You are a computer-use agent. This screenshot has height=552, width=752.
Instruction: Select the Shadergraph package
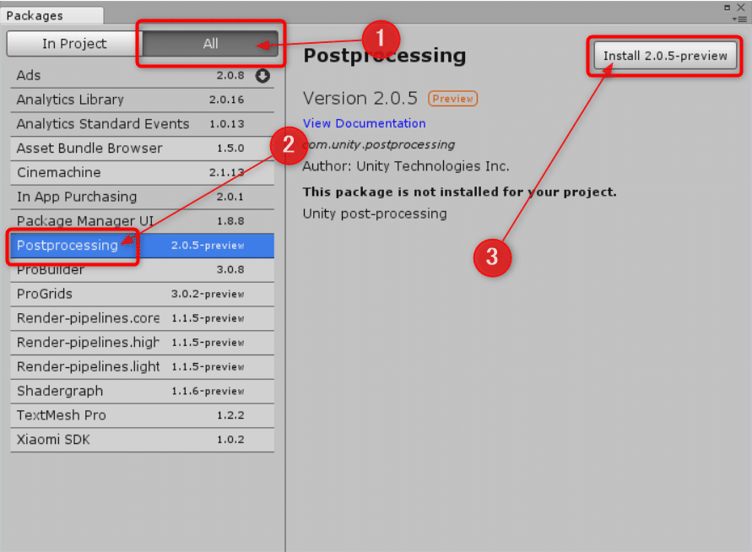click(x=142, y=391)
